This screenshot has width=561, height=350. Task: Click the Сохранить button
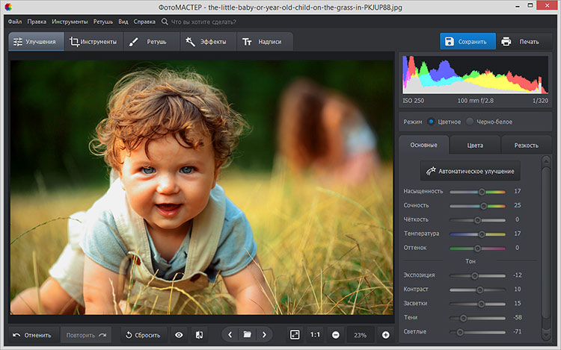466,42
